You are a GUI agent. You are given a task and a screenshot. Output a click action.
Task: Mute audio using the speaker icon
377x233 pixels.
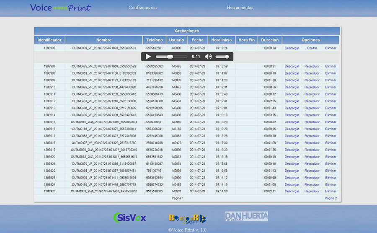coord(208,57)
